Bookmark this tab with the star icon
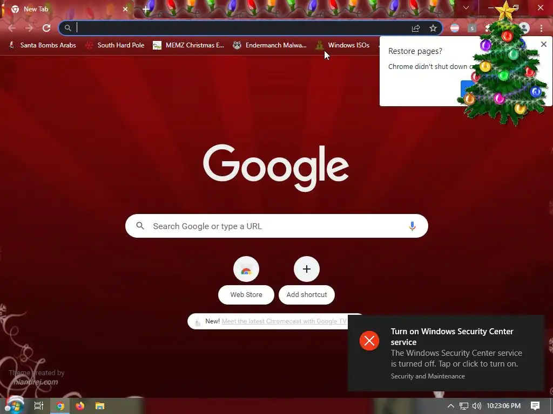This screenshot has height=414, width=553. tap(433, 28)
